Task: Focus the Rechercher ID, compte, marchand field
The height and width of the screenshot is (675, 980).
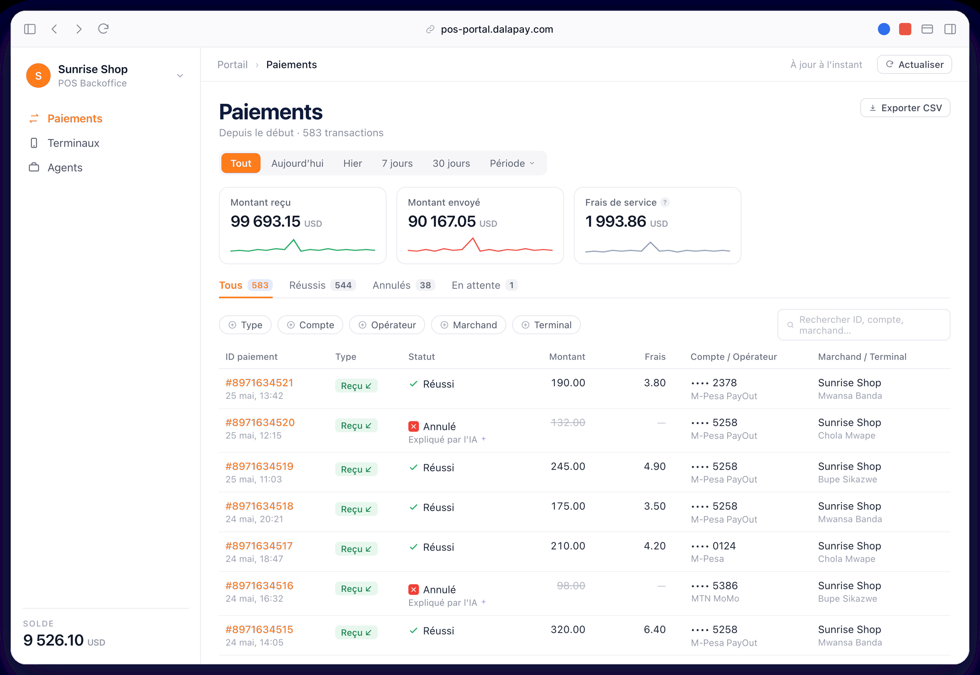Action: (864, 325)
